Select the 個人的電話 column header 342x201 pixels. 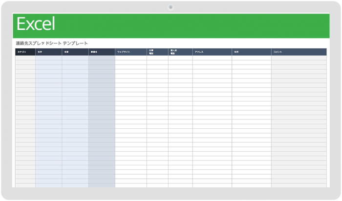pyautogui.click(x=180, y=52)
